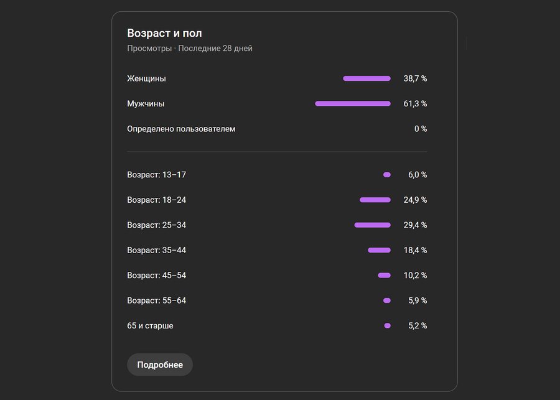Viewport: 560px width, 400px height.
Task: Click the Возраст: 45–54 bar
Action: point(384,276)
